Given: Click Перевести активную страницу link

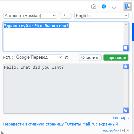Looking at the screenshot, I should click(x=60, y=124).
